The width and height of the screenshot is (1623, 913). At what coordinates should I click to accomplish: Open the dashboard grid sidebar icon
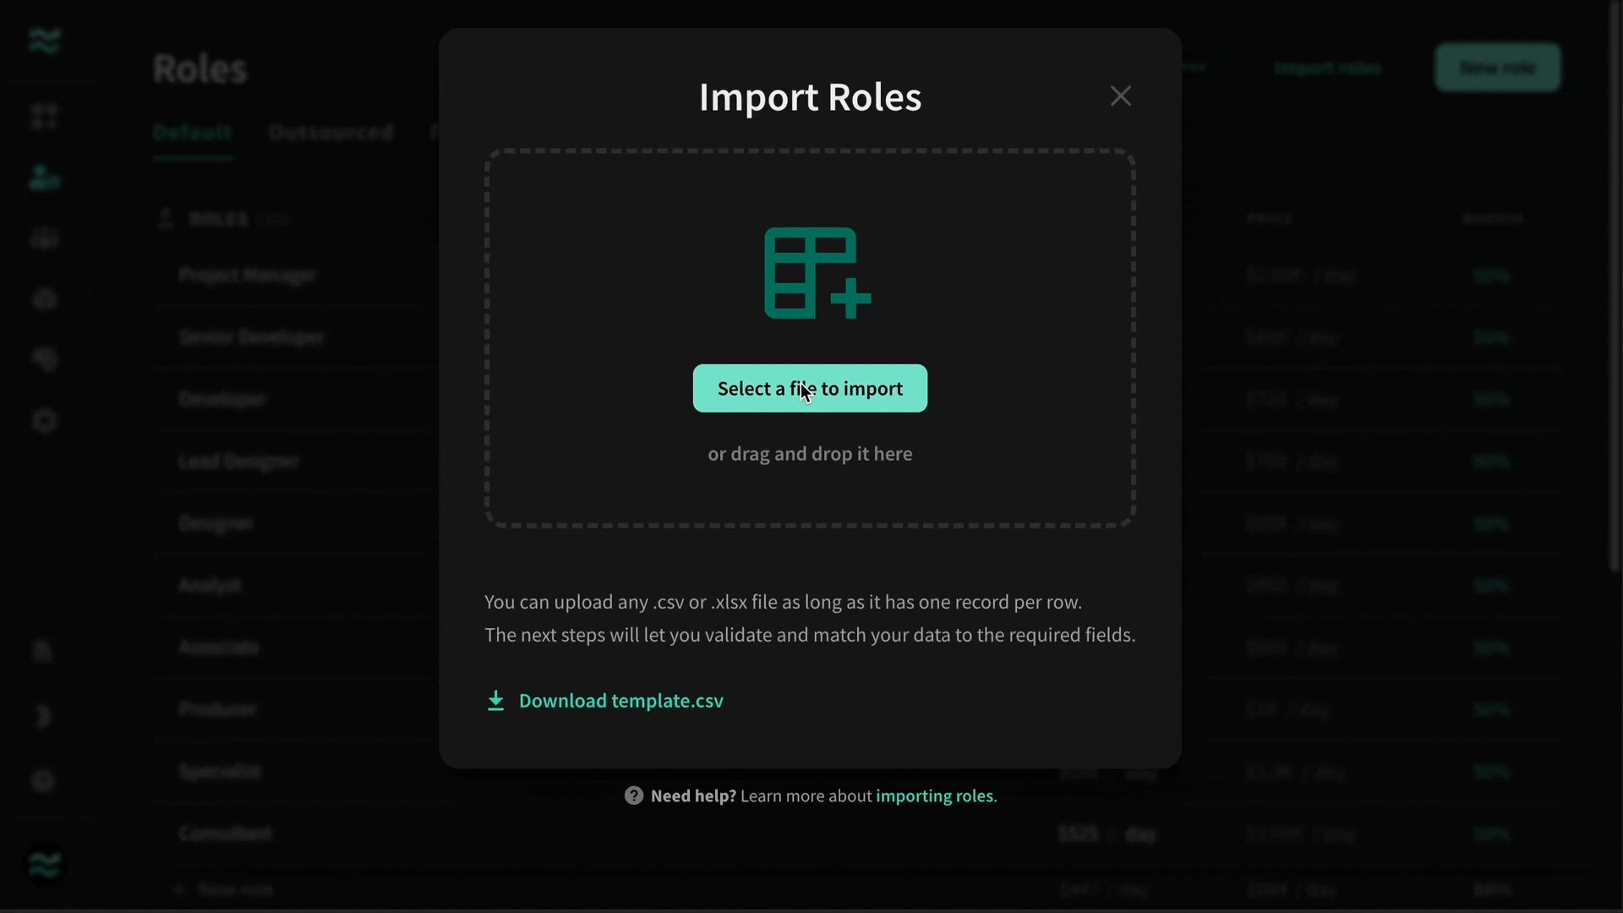pos(44,117)
